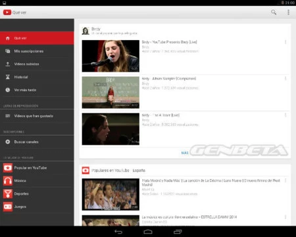Open the Vídeos subidos upload icon

8,64
